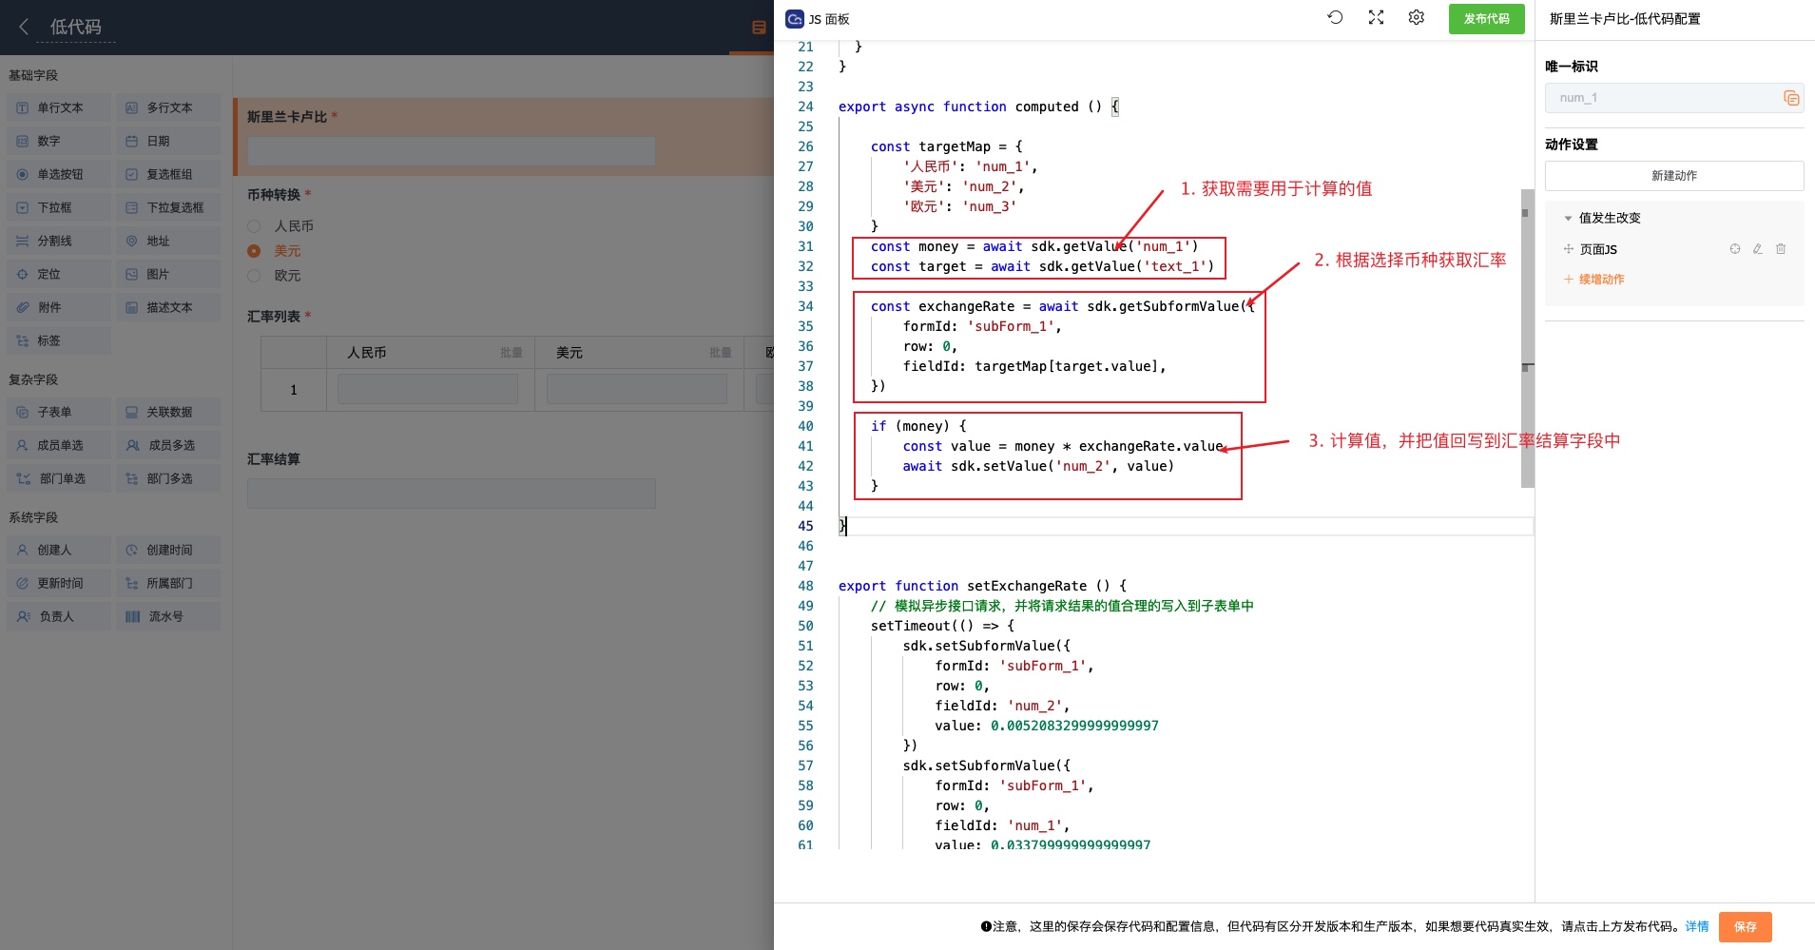
Task: Click the back arrow beside 低代码
Action: click(24, 27)
